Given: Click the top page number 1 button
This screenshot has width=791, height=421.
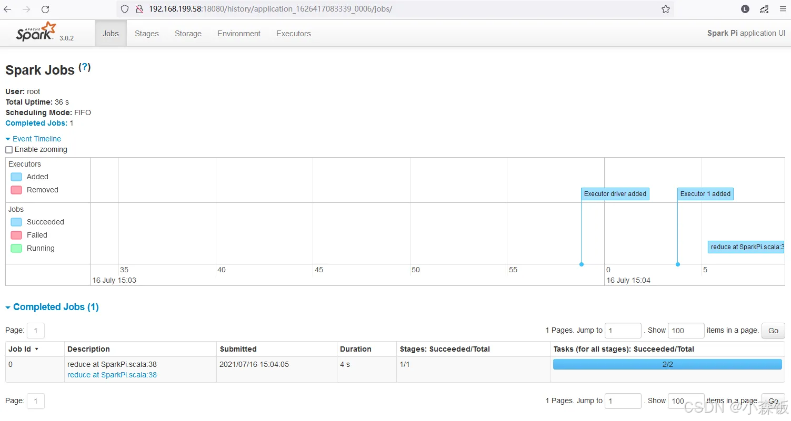Looking at the screenshot, I should pos(36,331).
